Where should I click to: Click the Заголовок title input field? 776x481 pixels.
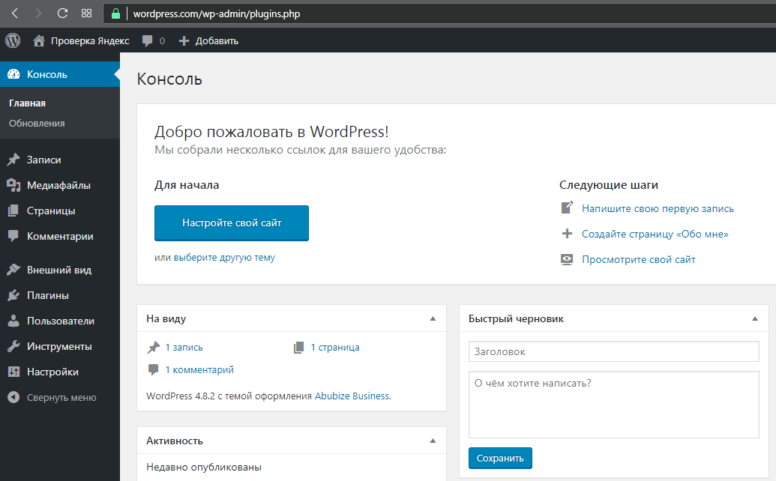613,351
